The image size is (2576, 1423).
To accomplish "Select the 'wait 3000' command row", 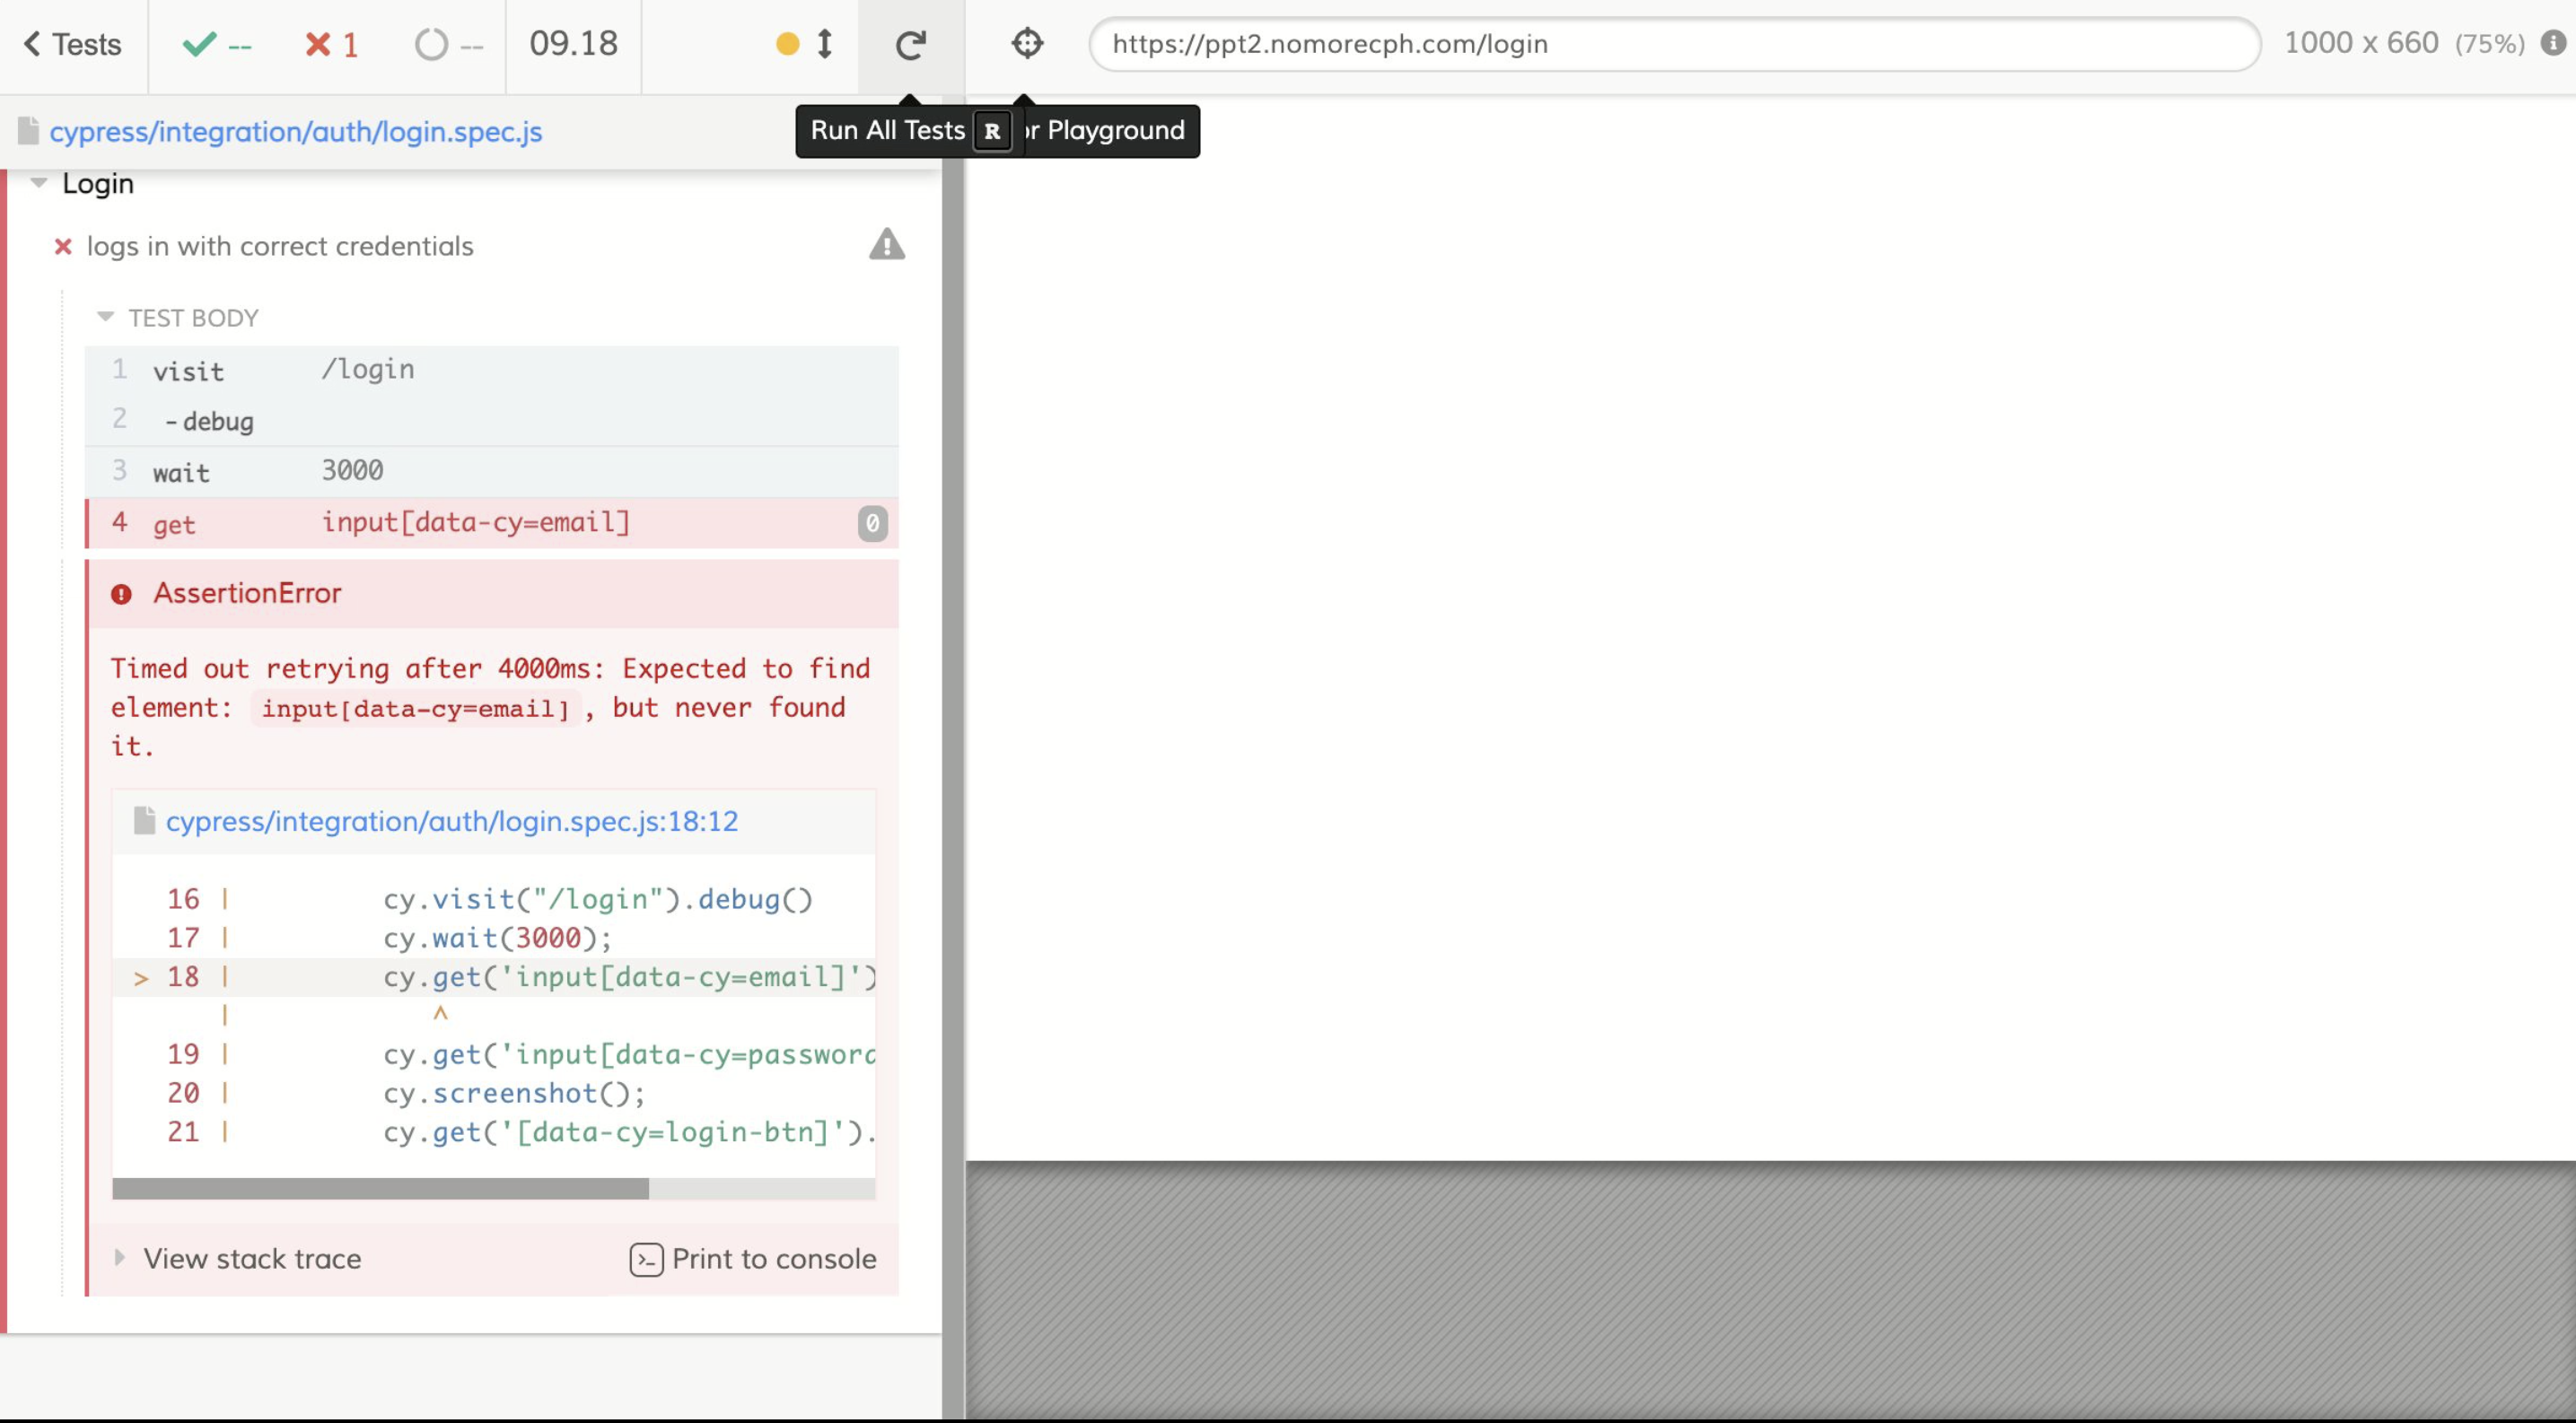I will coord(492,472).
